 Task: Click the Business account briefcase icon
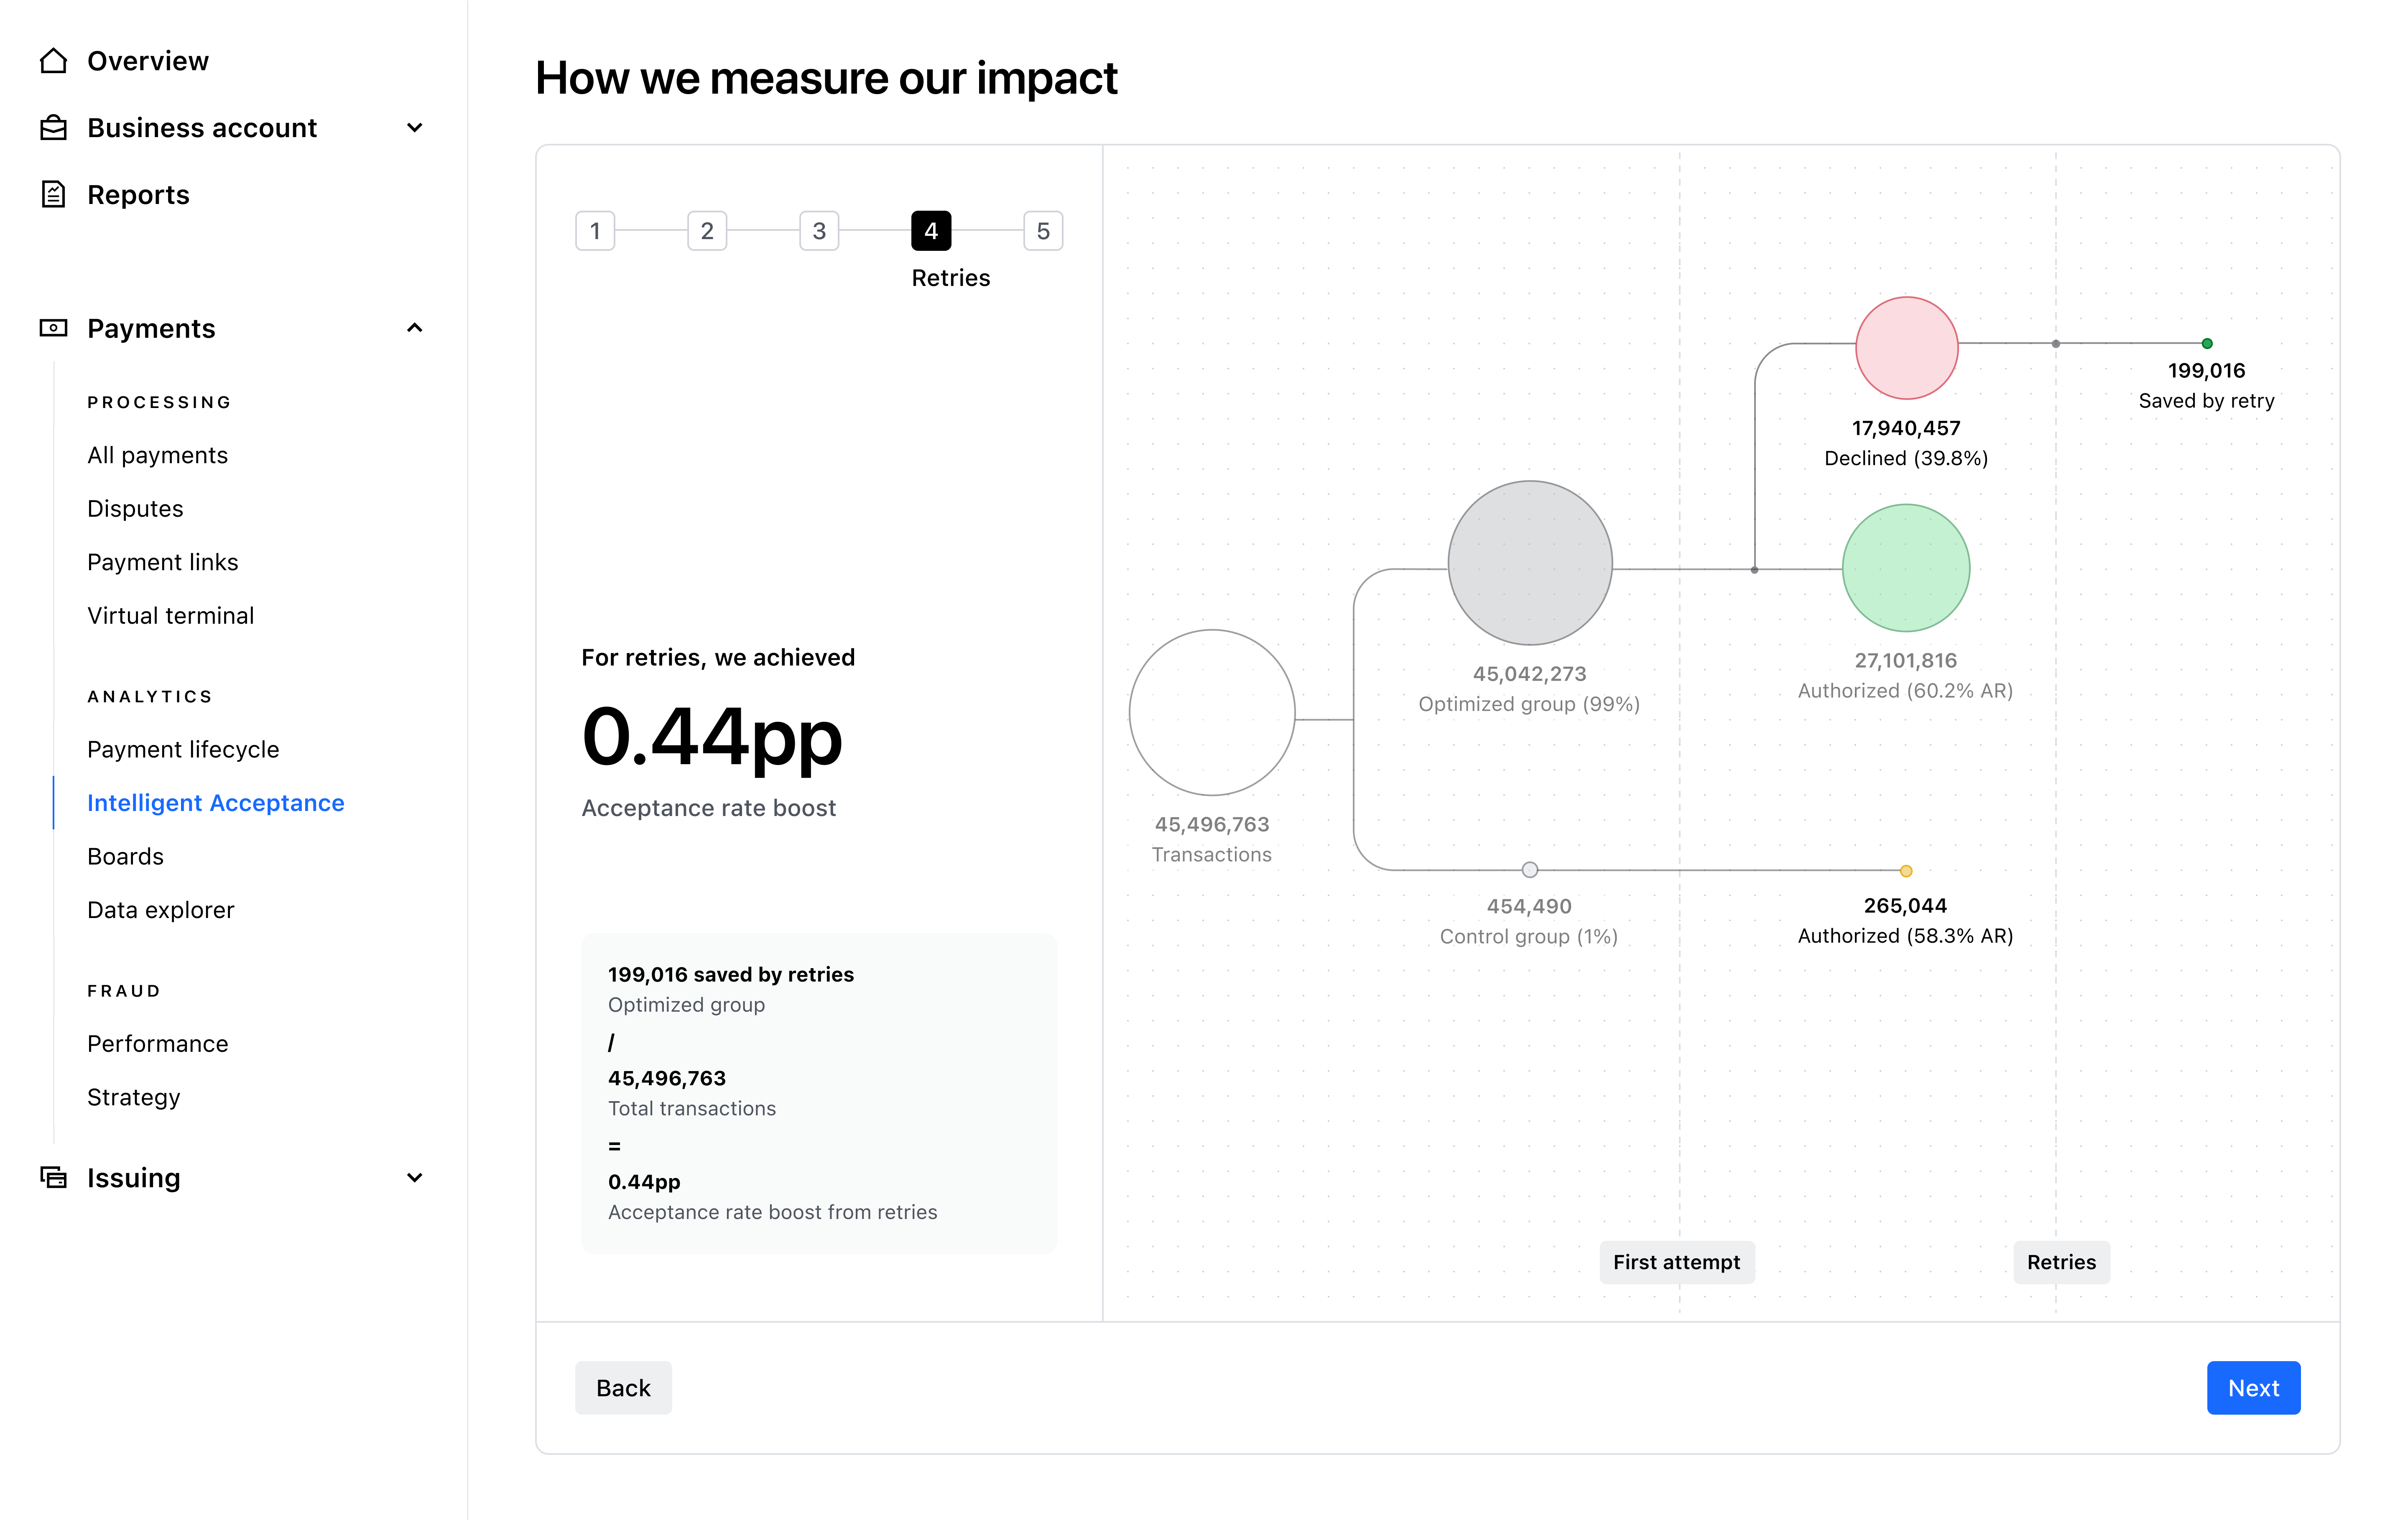(53, 128)
